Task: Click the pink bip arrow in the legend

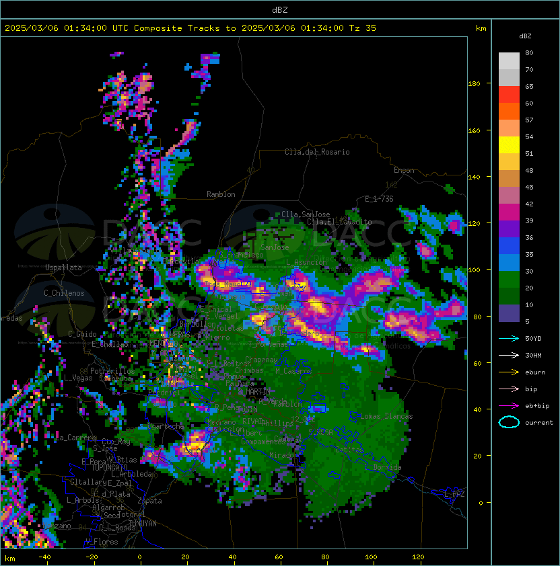Action: [509, 389]
